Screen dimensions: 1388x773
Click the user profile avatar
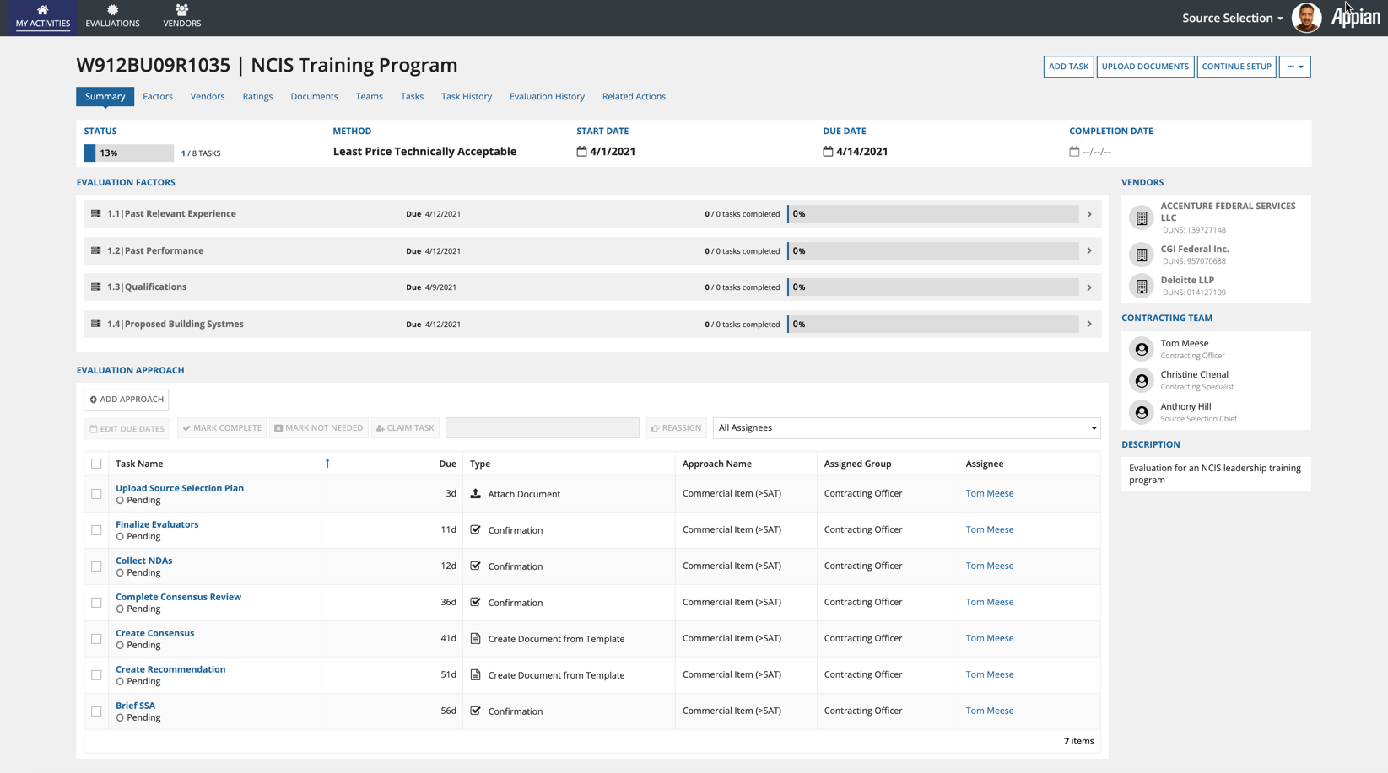tap(1306, 18)
